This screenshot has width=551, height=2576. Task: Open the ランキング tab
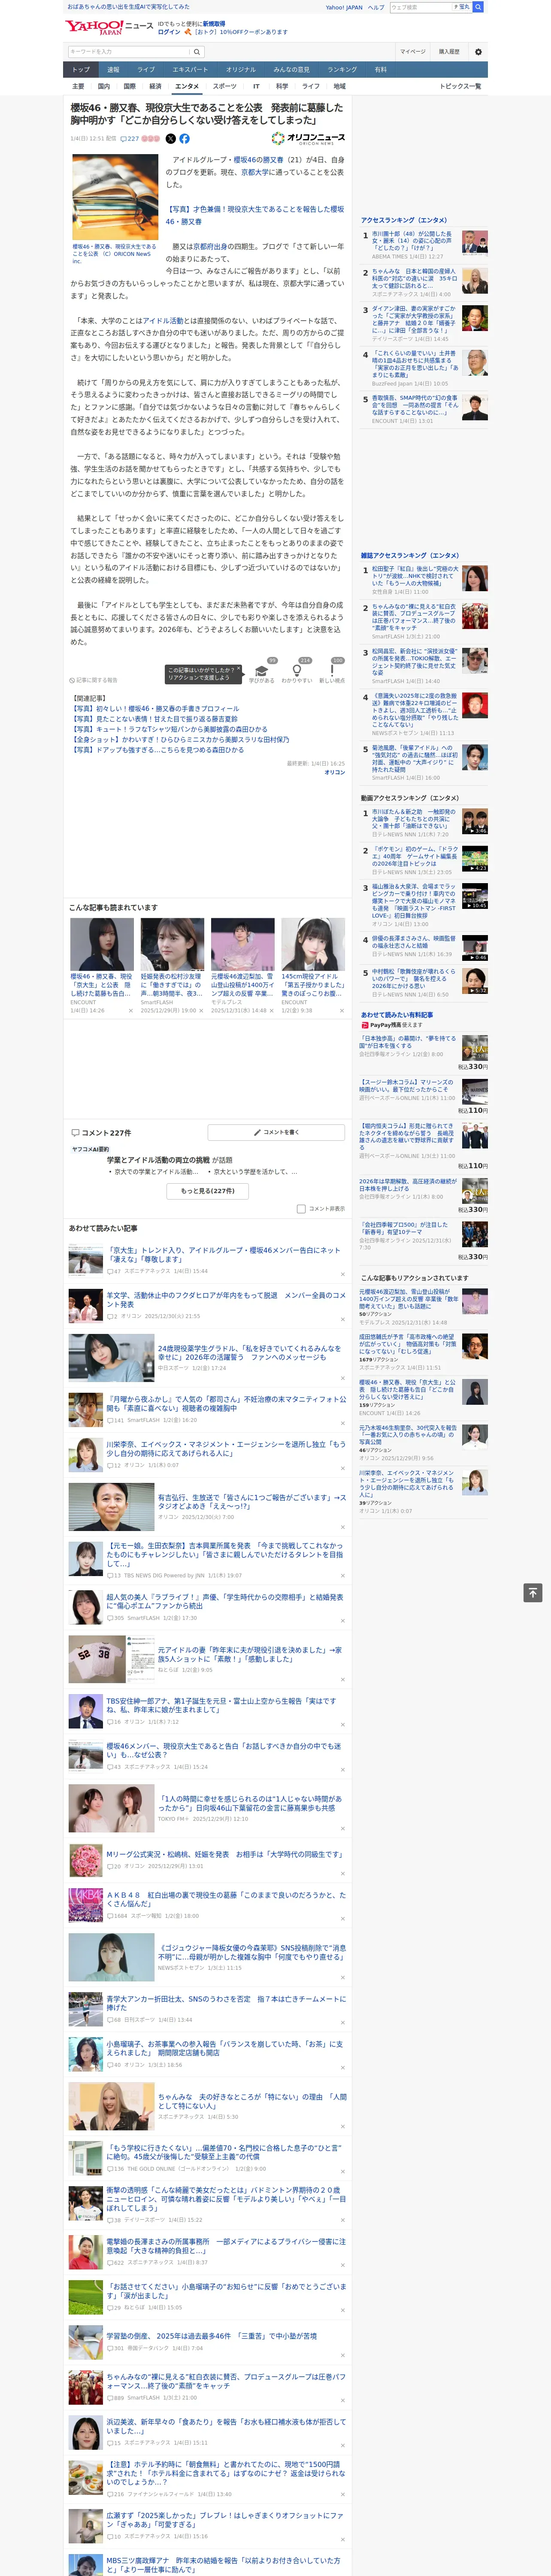coord(342,70)
